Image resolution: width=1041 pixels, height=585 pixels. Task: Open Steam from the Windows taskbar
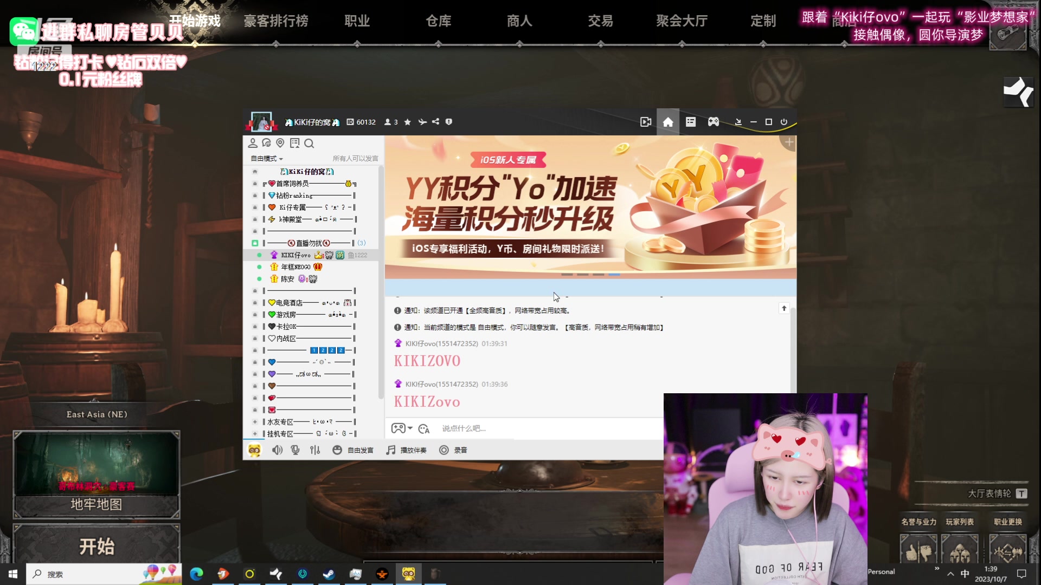pyautogui.click(x=329, y=574)
